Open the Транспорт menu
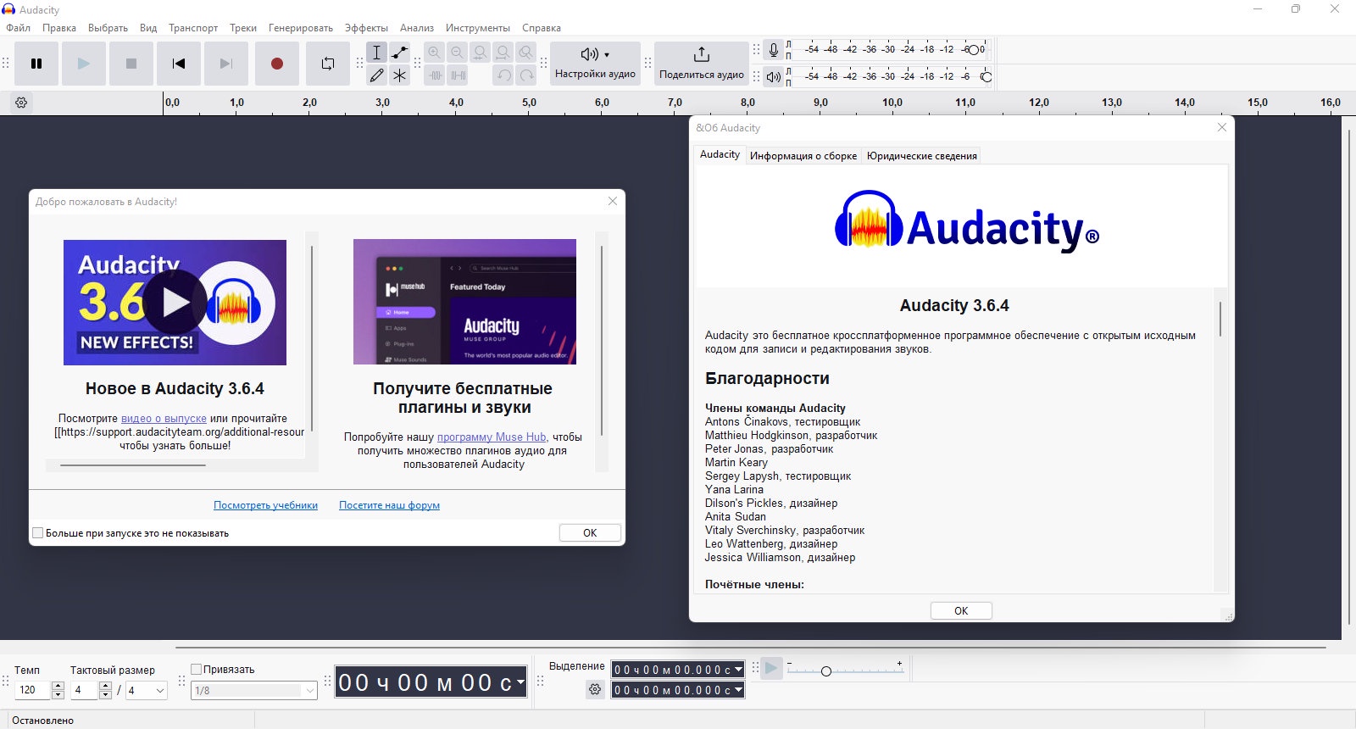 (x=193, y=28)
